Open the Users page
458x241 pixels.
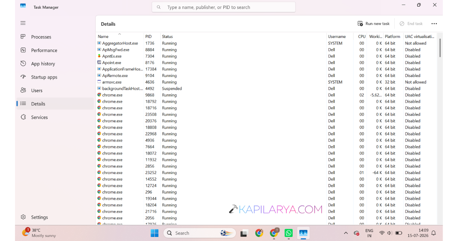tap(55, 90)
